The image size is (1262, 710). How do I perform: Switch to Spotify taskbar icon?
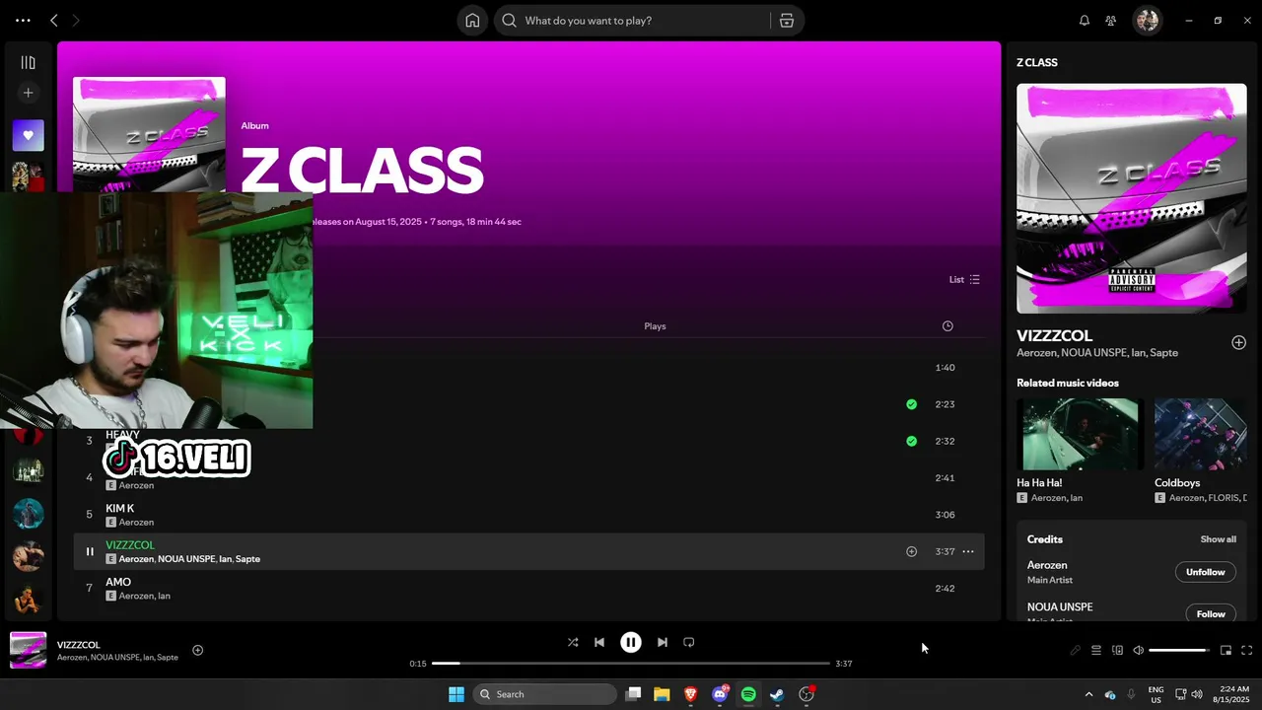748,694
